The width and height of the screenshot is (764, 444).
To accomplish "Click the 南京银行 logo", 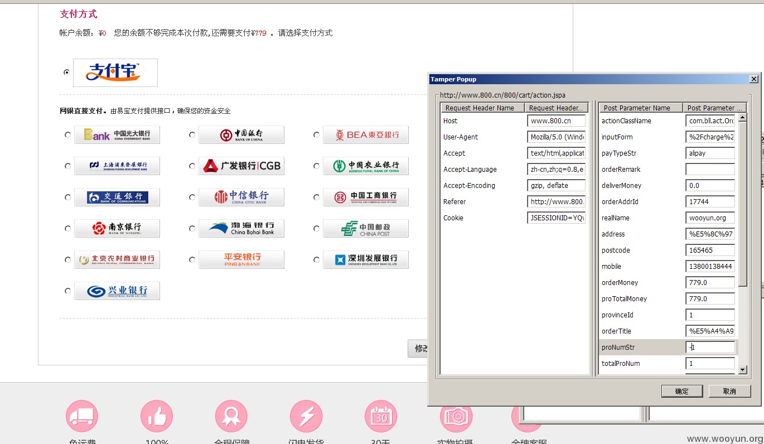I will click(117, 228).
